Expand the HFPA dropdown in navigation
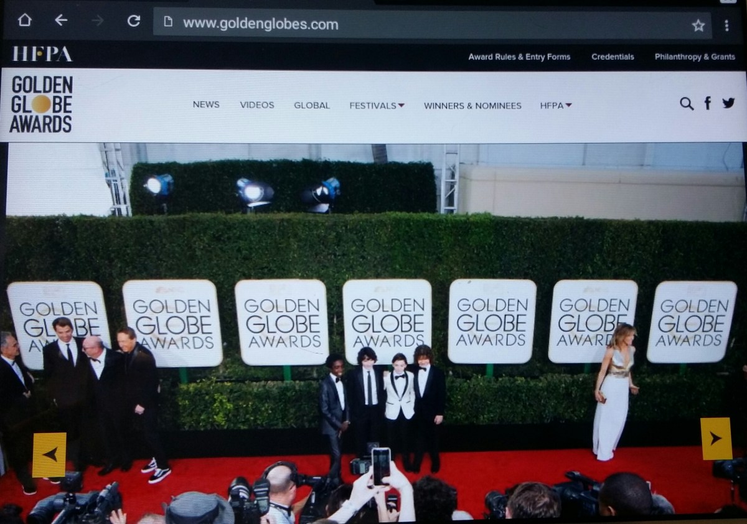747x524 pixels. [x=556, y=105]
